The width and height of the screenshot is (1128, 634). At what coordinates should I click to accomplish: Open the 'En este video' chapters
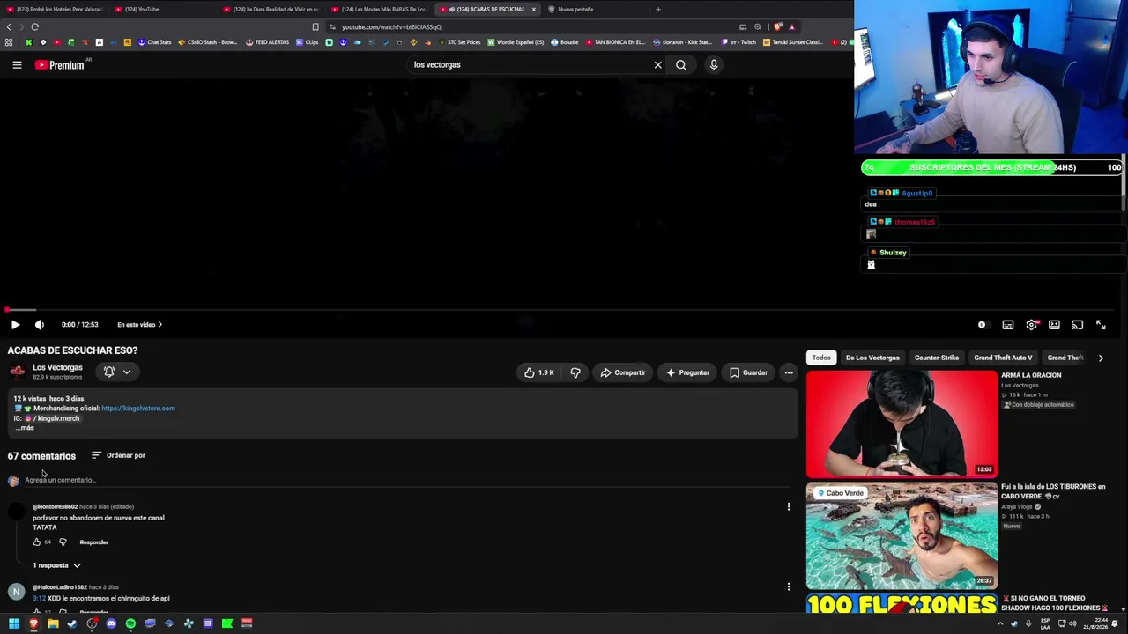(139, 325)
